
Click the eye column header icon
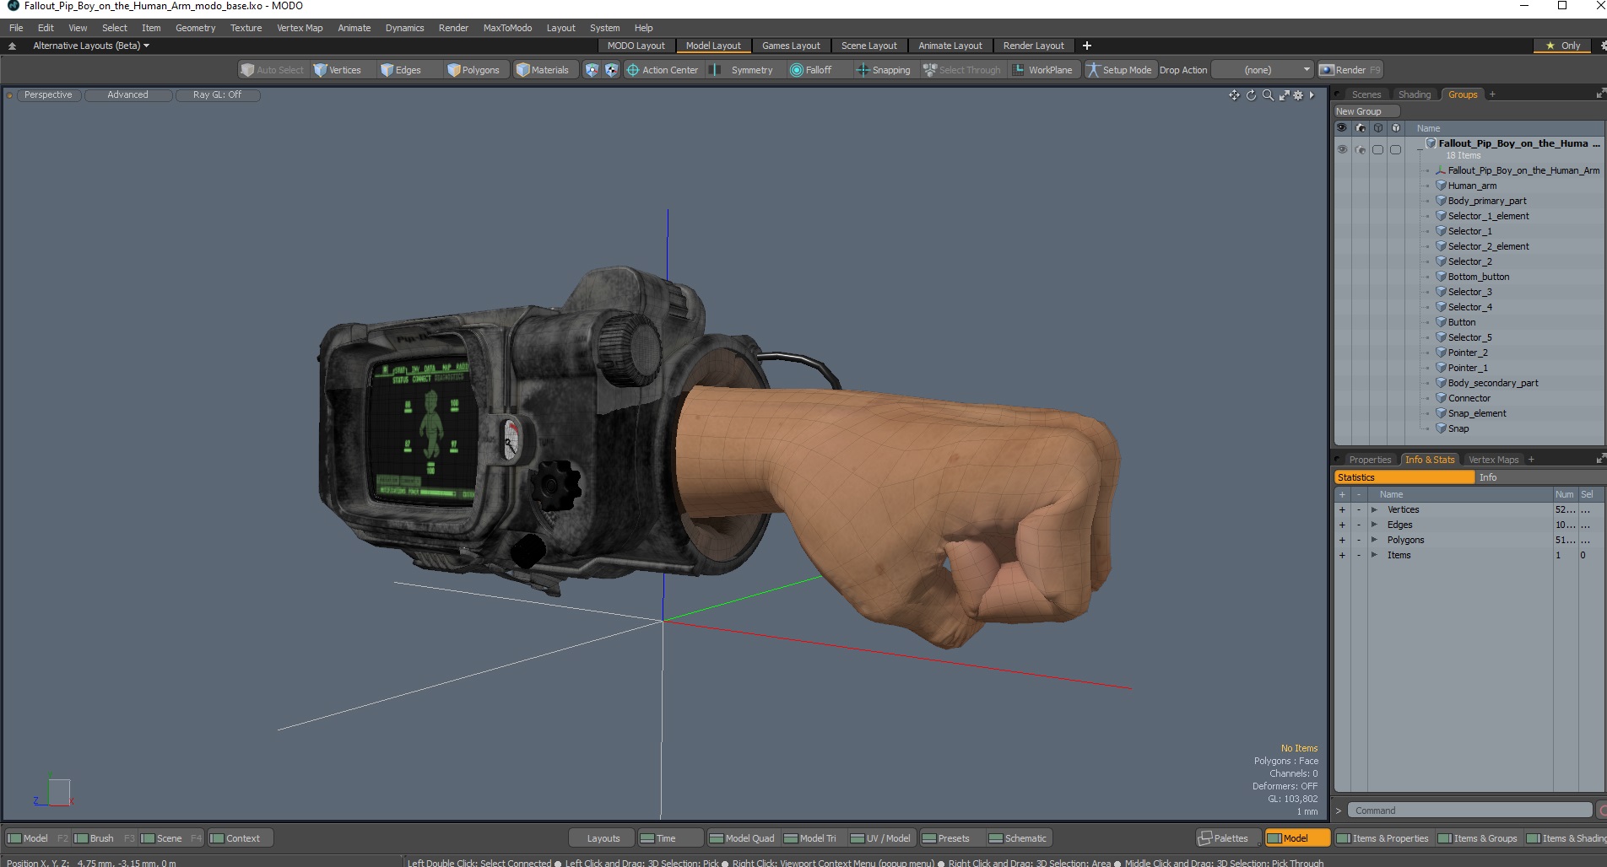pyautogui.click(x=1342, y=128)
